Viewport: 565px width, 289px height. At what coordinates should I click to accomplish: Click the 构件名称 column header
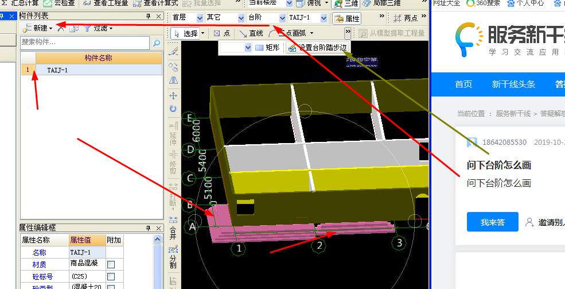98,57
